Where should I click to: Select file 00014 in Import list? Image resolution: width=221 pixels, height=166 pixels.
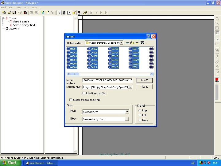coord(113,53)
